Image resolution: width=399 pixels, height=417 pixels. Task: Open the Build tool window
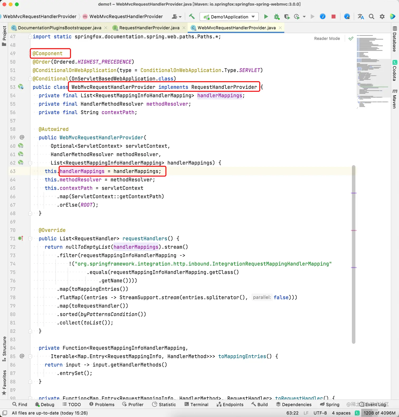tap(259, 404)
